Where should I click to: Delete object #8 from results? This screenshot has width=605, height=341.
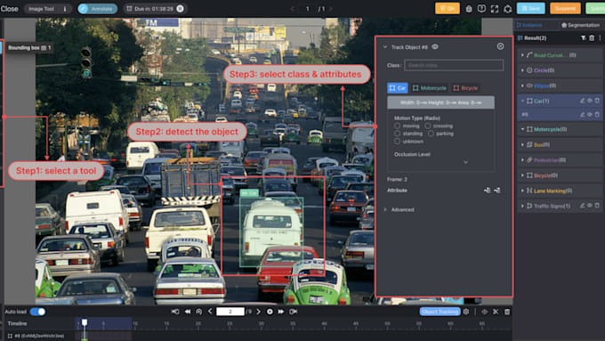[597, 115]
